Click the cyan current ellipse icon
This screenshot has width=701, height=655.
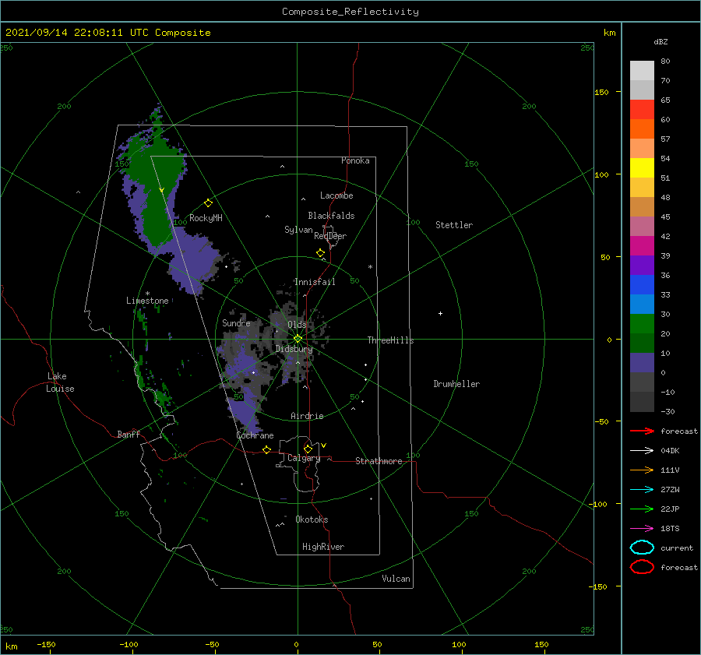pos(642,548)
